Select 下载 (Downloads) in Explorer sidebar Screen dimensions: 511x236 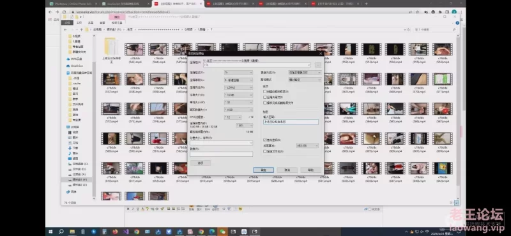coord(73,148)
